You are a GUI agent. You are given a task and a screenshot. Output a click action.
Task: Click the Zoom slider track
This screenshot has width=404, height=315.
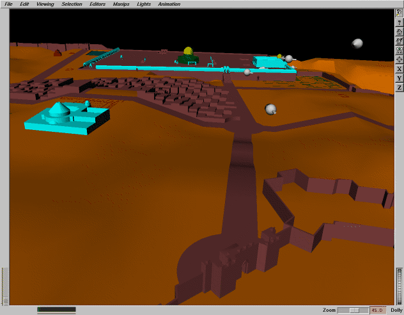353,311
